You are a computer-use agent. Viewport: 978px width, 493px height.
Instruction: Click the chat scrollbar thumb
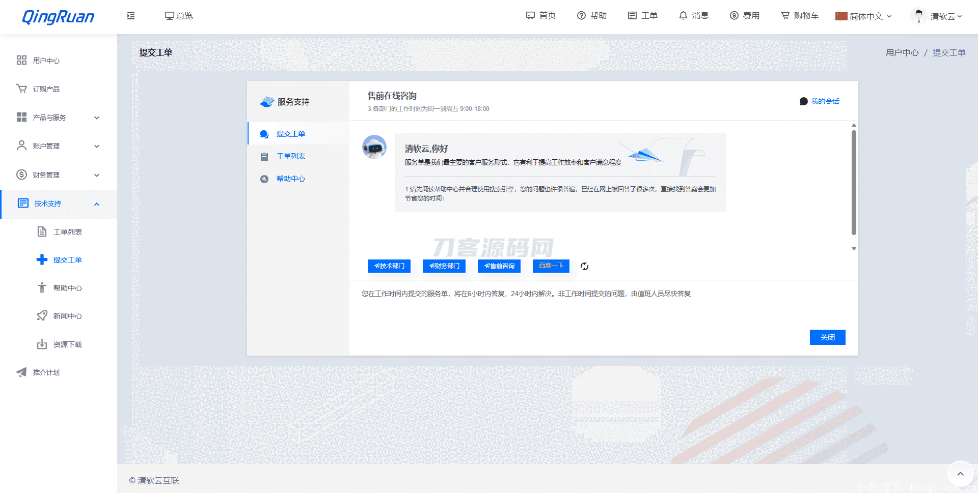854,182
